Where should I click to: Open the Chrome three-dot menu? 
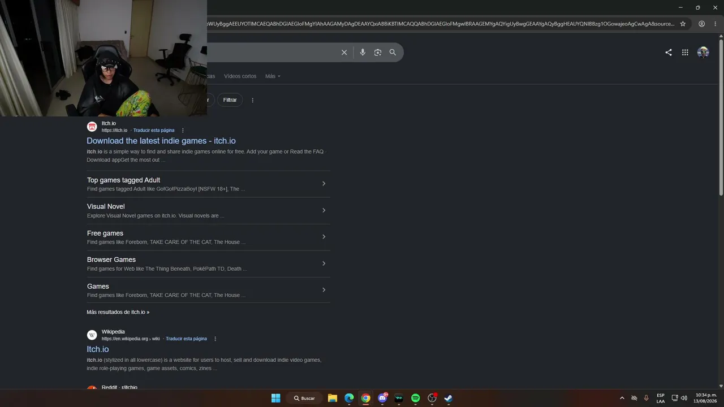point(715,24)
